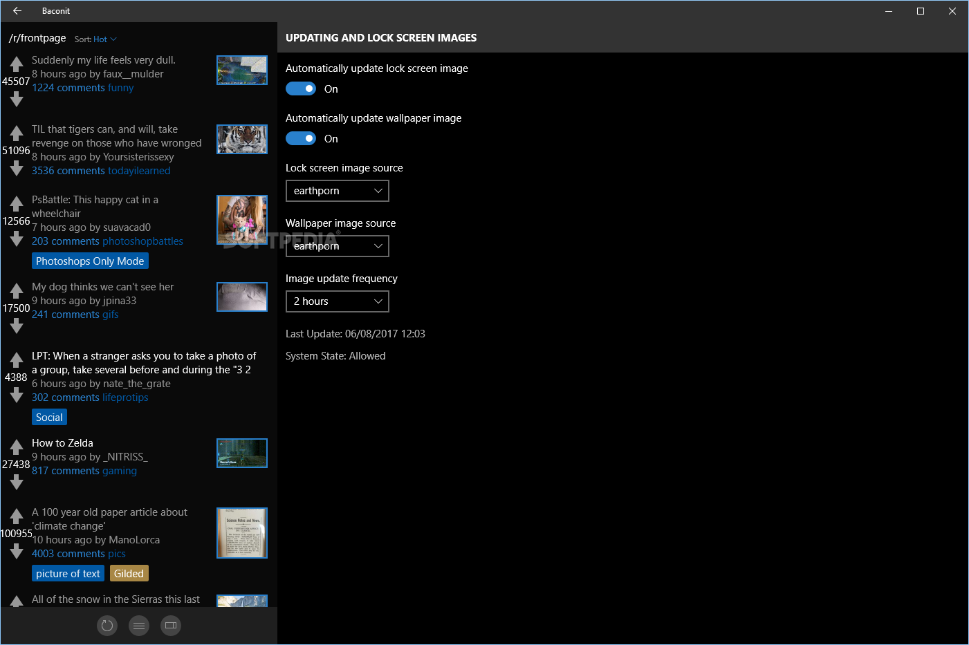Upvote the PsBattle happy cat post
This screenshot has height=645, width=969.
pyautogui.click(x=17, y=204)
